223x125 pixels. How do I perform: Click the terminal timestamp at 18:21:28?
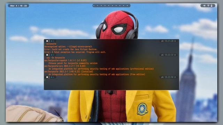(169, 41)
